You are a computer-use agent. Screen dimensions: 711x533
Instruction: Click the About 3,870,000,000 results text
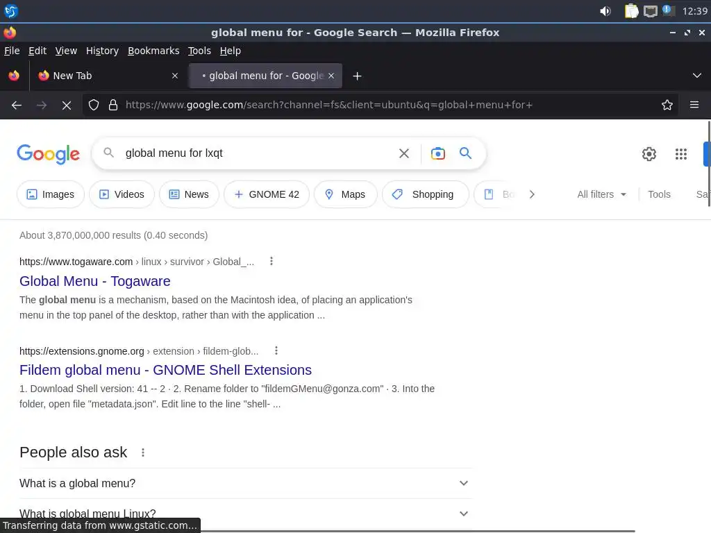click(113, 235)
